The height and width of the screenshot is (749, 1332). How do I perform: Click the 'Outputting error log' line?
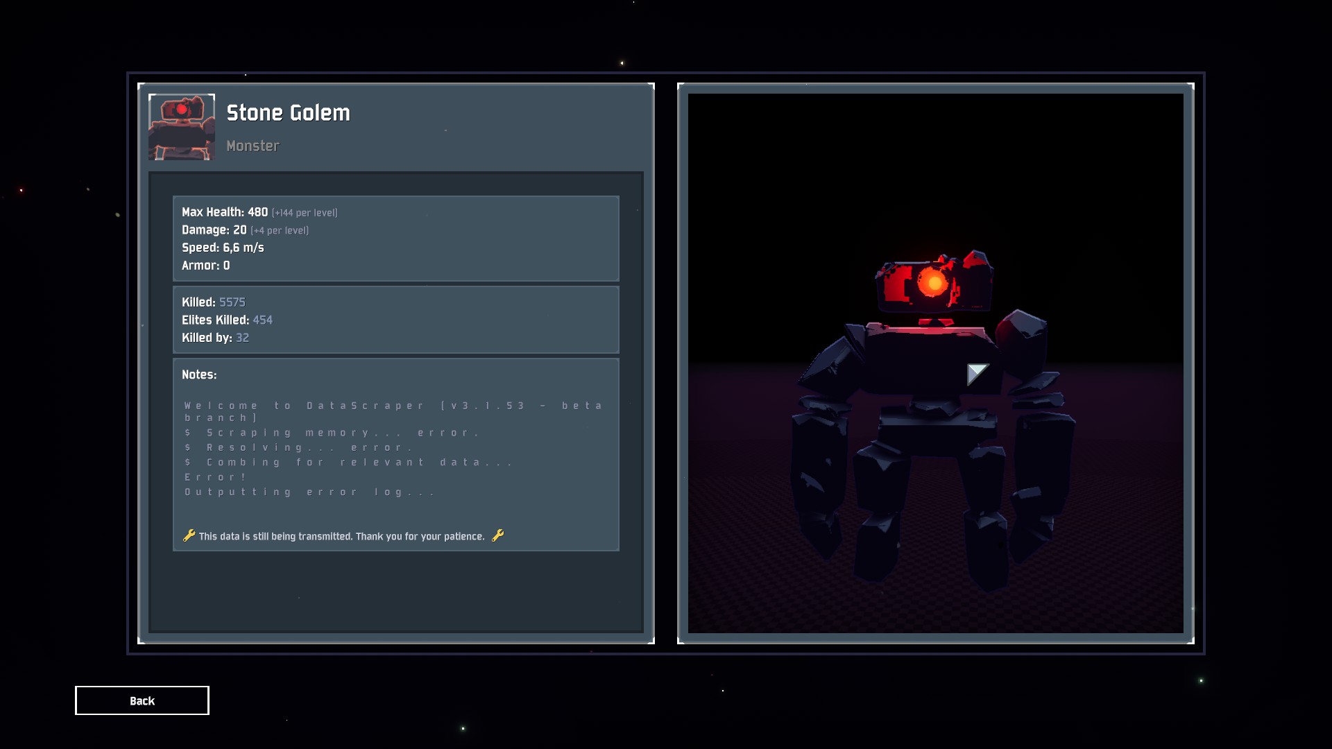click(x=309, y=492)
